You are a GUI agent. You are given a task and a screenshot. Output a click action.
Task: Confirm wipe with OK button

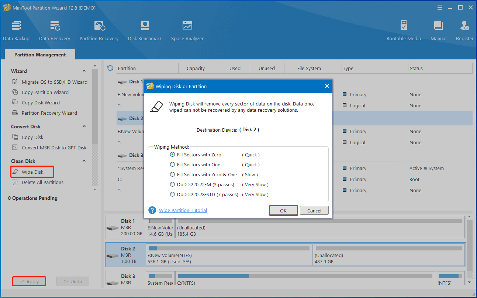pos(283,211)
